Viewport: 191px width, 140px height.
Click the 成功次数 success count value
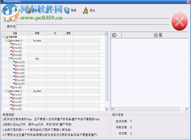[131, 121]
